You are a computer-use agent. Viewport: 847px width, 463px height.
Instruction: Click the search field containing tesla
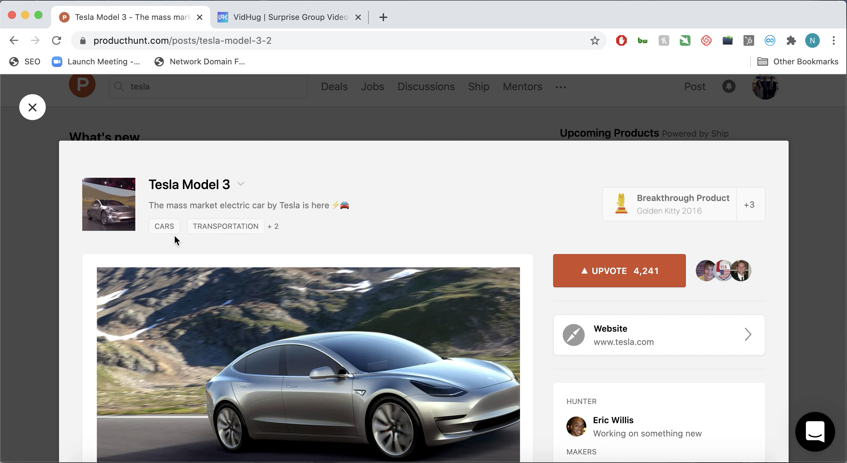coord(208,87)
